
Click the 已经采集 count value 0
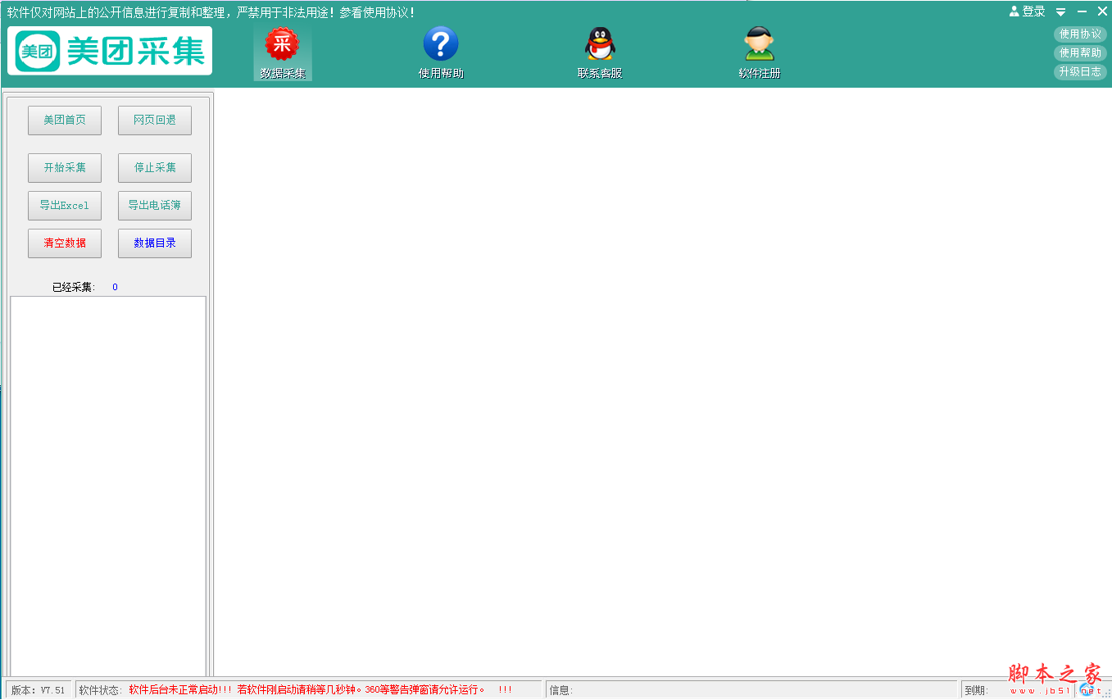tap(115, 288)
